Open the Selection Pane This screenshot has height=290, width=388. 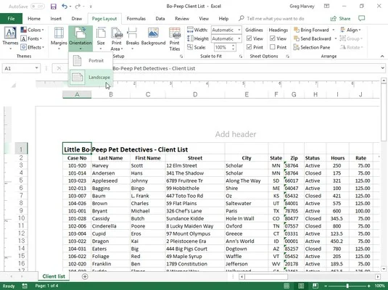coord(312,47)
